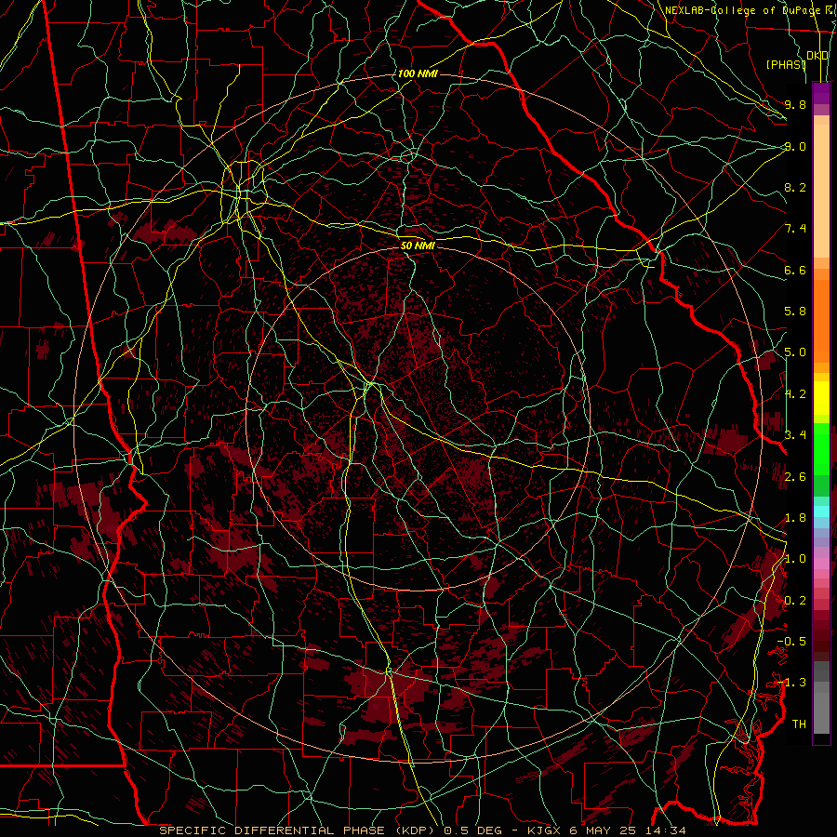Click the 9.8 value on the color scale
This screenshot has height=837, width=837.
tap(795, 104)
